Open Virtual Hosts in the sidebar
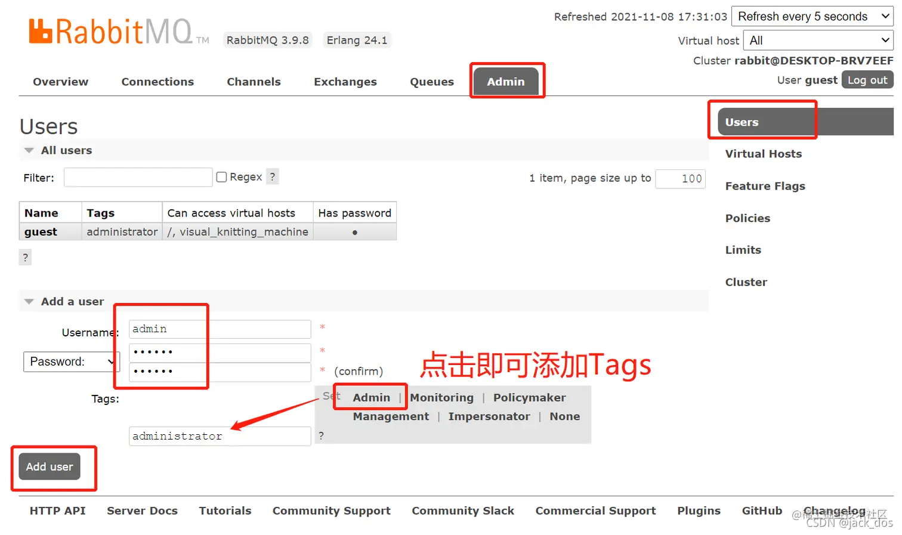Image resolution: width=902 pixels, height=535 pixels. coord(763,154)
